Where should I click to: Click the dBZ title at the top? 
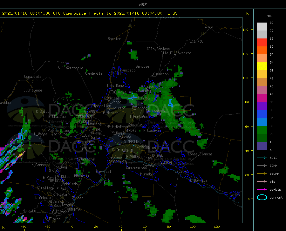[143, 5]
